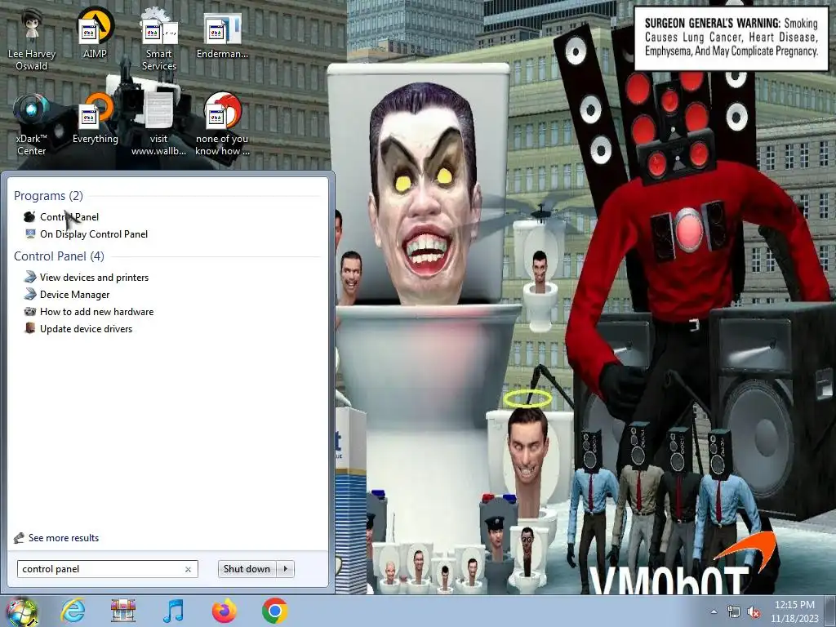Click the Update device drivers icon

(x=30, y=328)
